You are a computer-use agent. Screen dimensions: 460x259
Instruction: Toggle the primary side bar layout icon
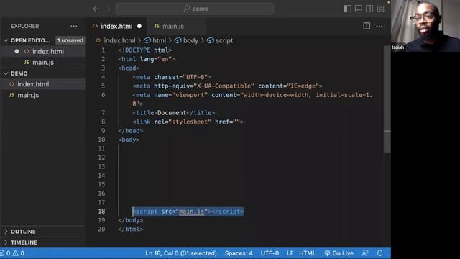[x=348, y=9]
